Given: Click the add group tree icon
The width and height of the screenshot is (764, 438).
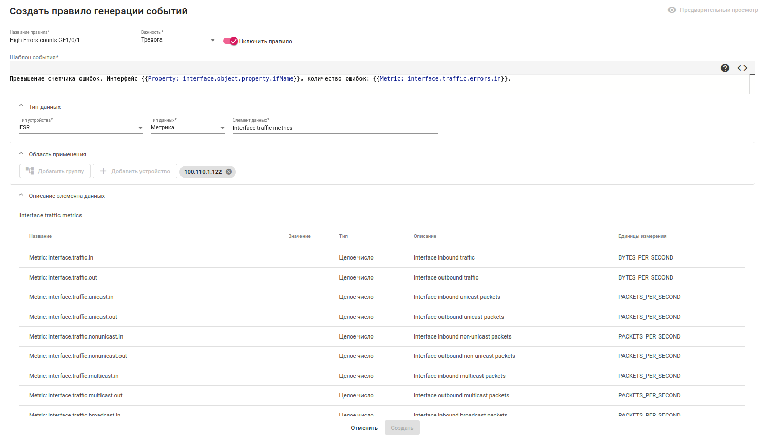Looking at the screenshot, I should click(30, 171).
